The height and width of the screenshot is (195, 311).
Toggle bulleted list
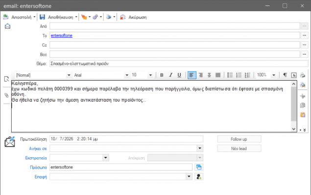[230, 75]
